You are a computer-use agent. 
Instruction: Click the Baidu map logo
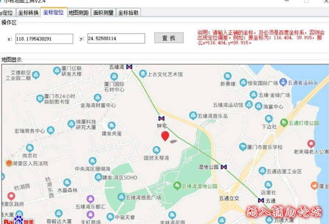(18, 220)
